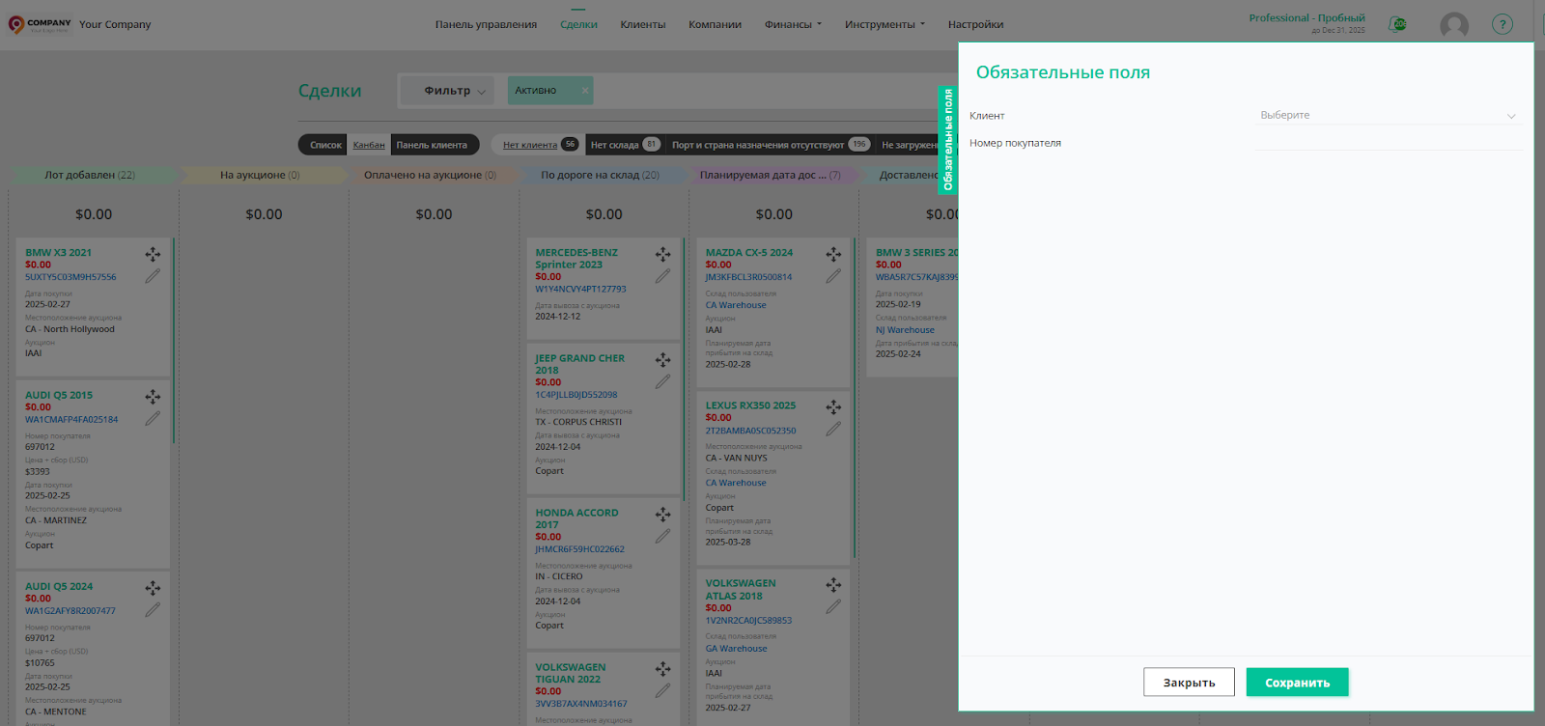Expand the Финансы dropdown menu

point(793,25)
